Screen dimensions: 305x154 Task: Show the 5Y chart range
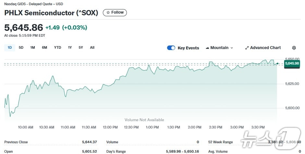click(x=81, y=47)
